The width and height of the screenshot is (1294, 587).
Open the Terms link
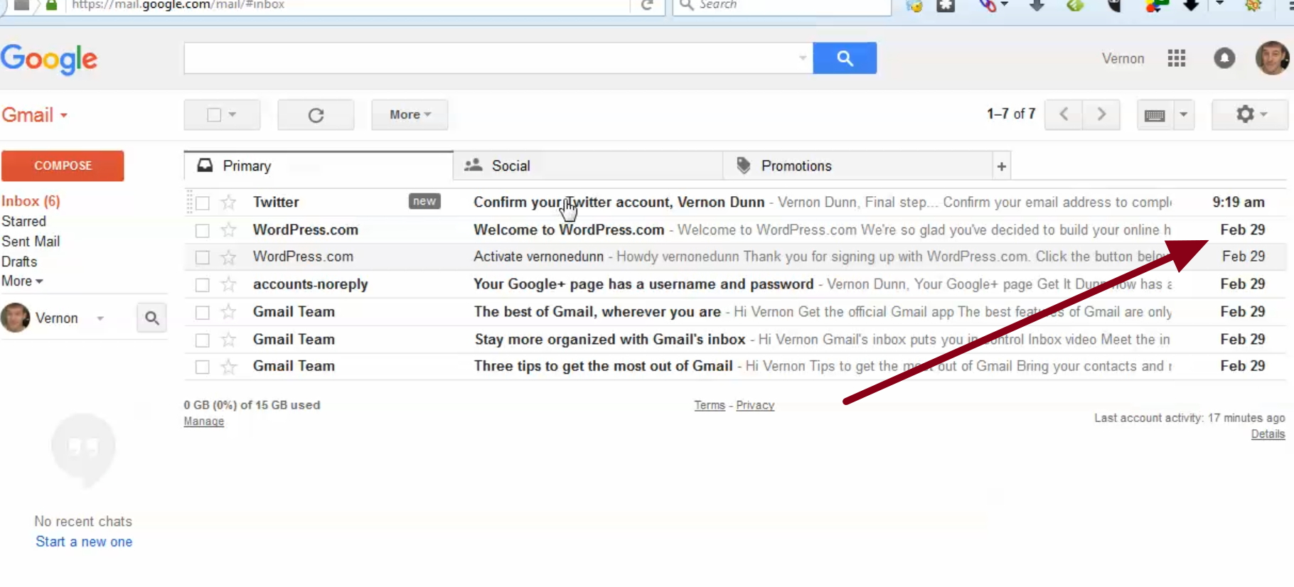click(x=710, y=405)
